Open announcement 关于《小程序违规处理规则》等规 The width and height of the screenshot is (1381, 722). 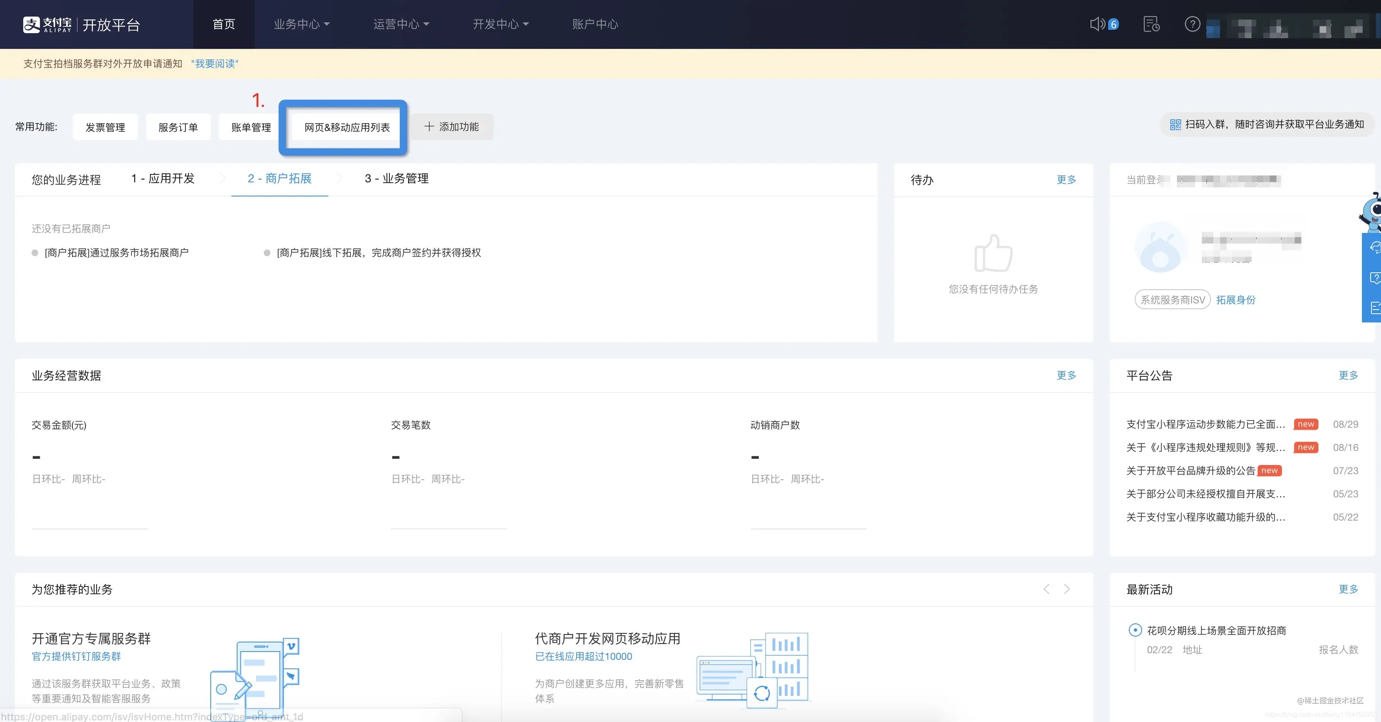click(x=1205, y=447)
